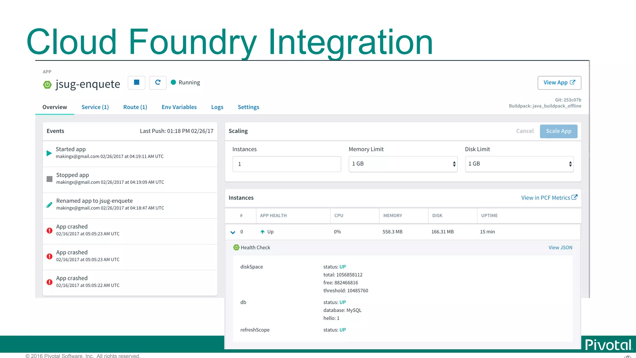Click the DISK column header

coord(437,216)
